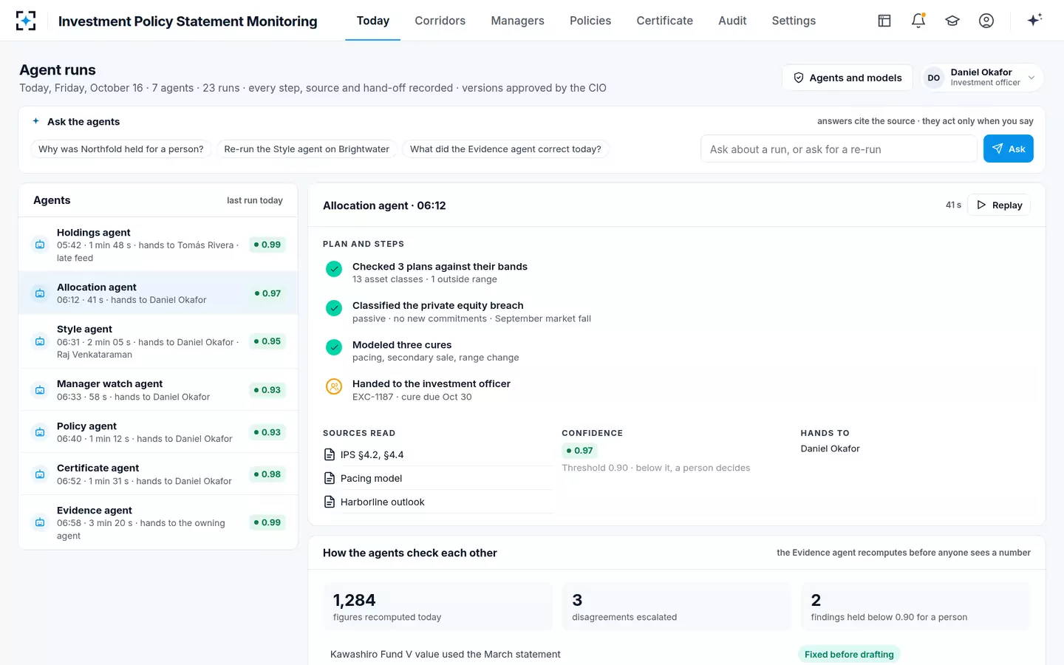The image size is (1064, 665).
Task: Click the Harborline outlook document icon
Action: 330,502
